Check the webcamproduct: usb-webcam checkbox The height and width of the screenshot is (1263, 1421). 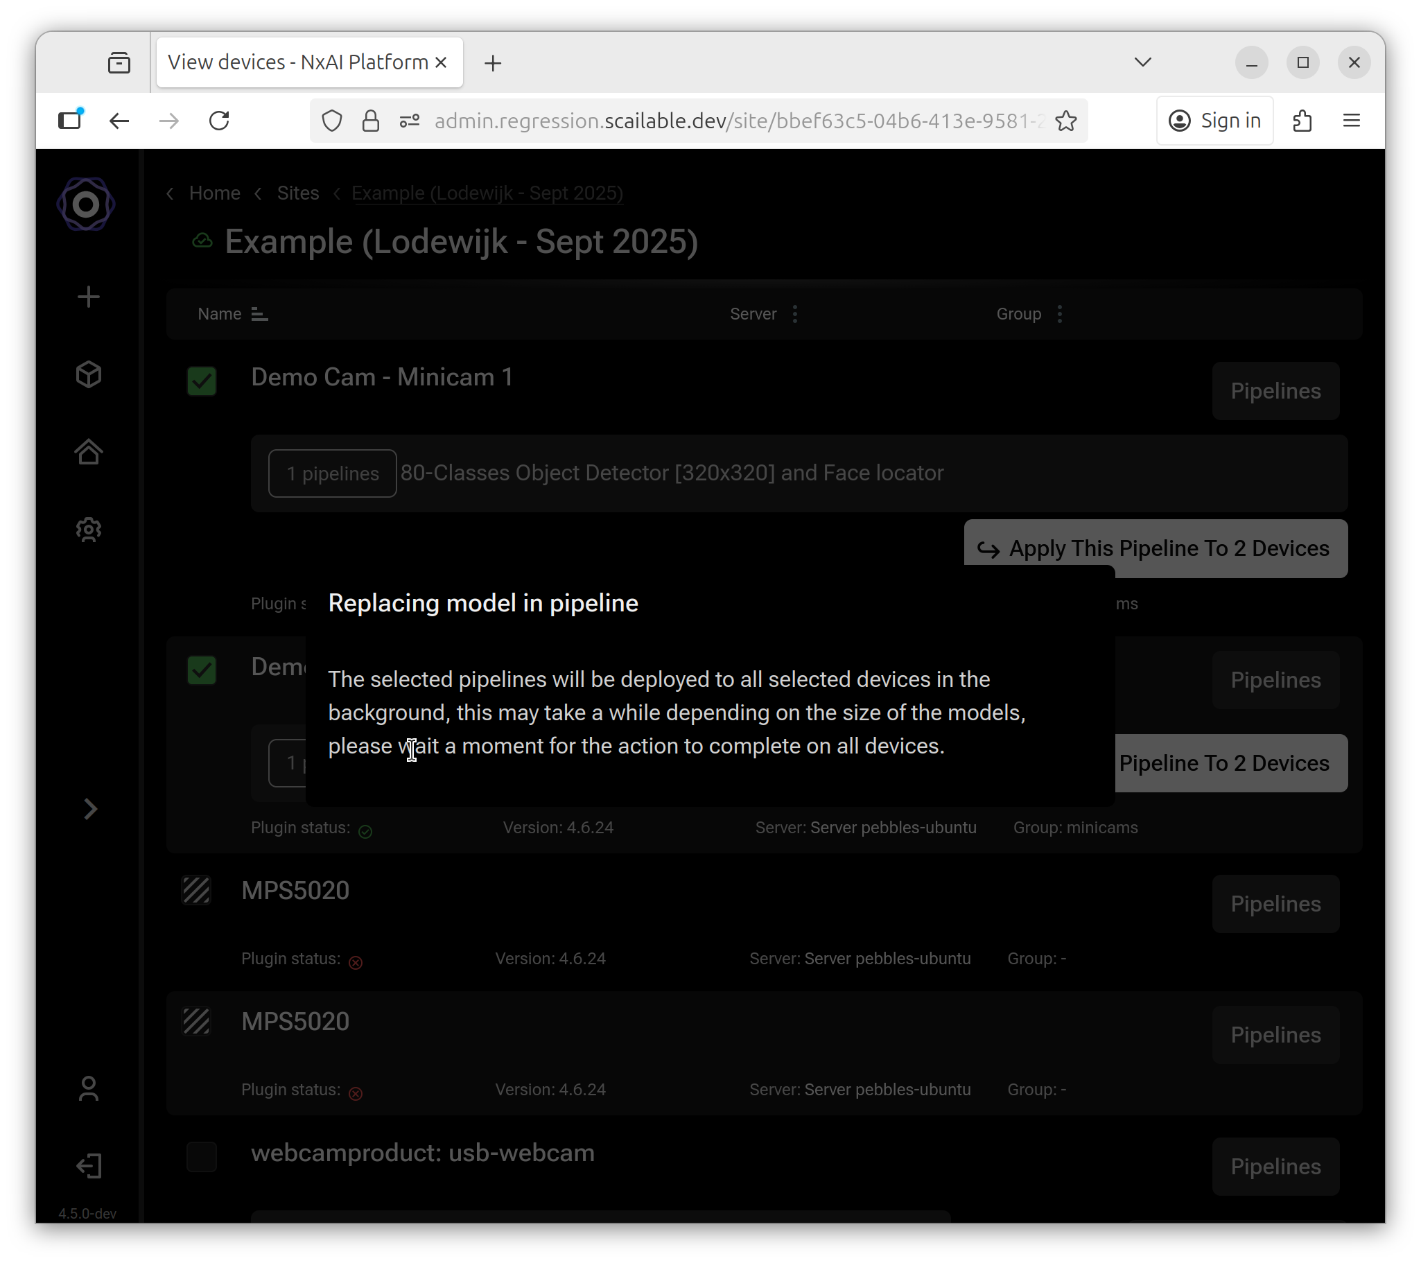pos(202,1157)
